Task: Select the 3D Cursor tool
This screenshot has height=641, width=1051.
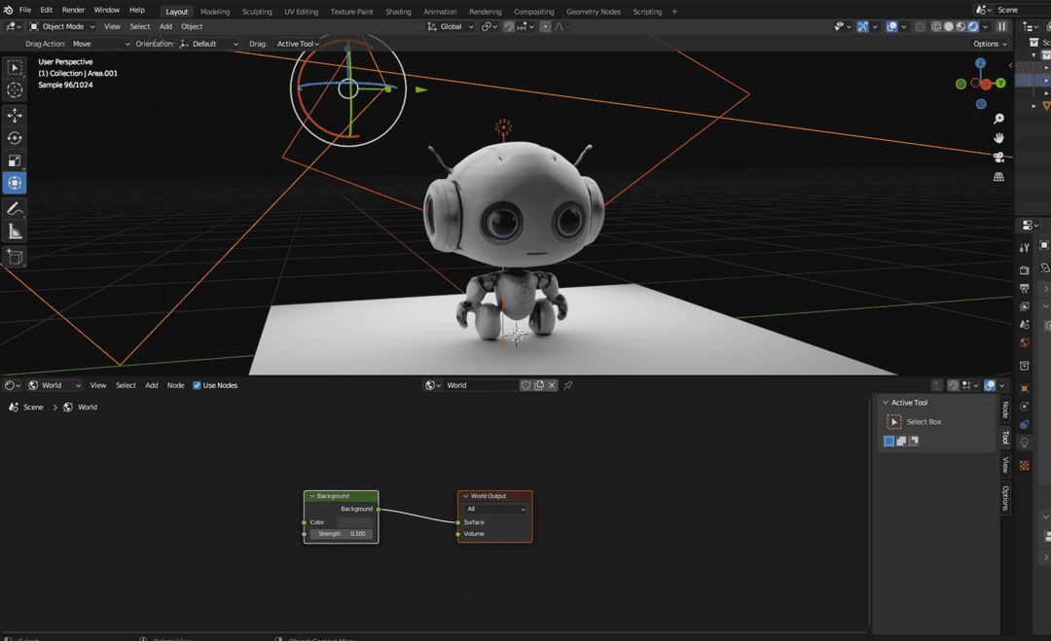Action: [15, 90]
